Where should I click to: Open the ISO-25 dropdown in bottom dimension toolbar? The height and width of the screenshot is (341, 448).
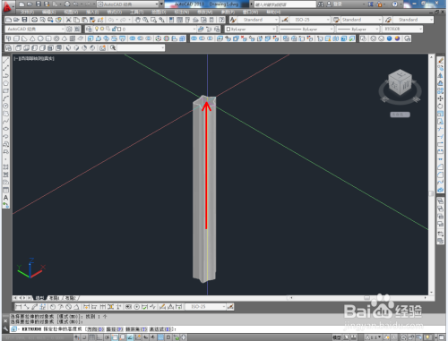pos(205,307)
